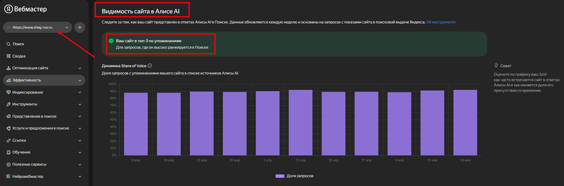Click the green checkmark status icon
Screen dimensions: 564x186
(x=111, y=41)
